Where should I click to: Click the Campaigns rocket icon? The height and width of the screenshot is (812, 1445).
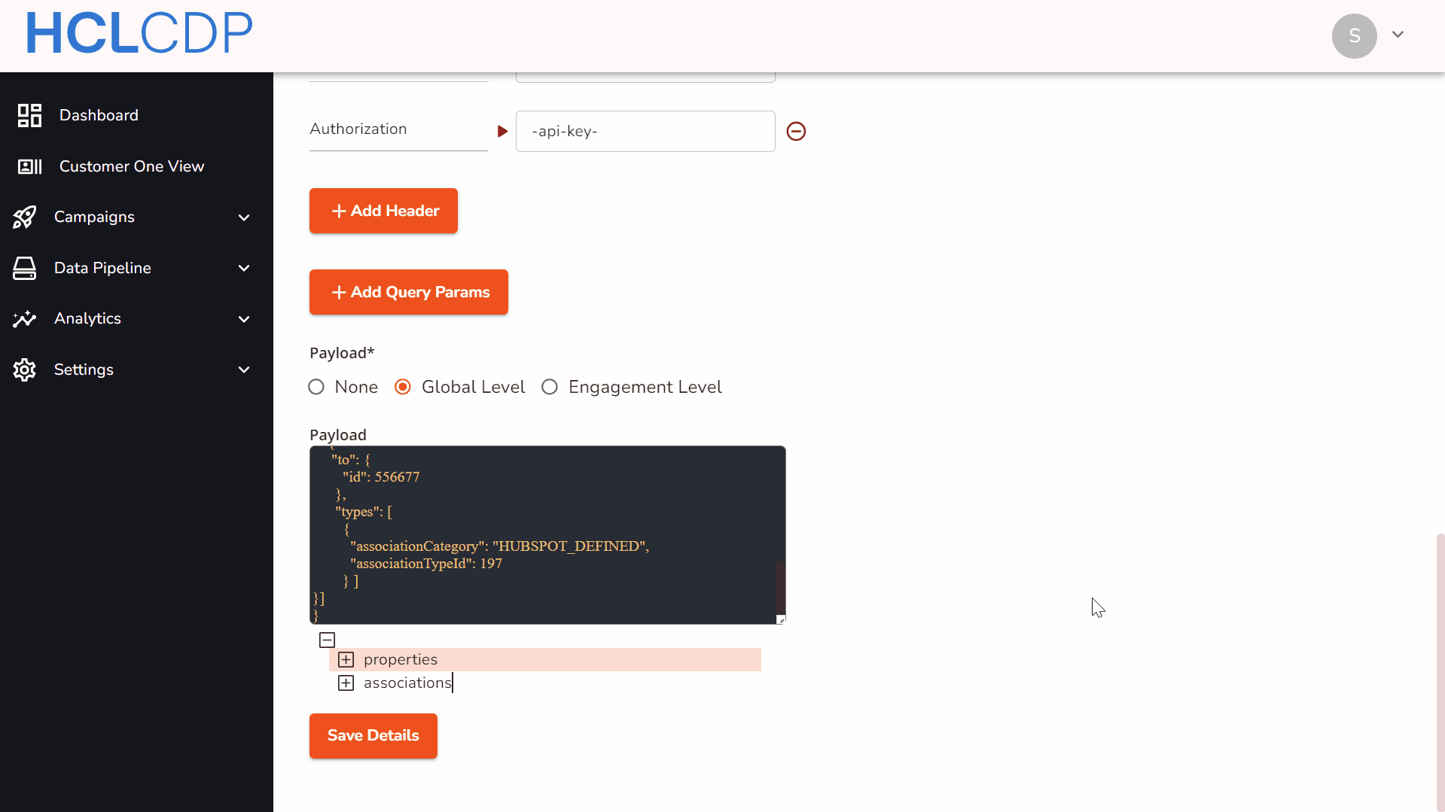[24, 217]
